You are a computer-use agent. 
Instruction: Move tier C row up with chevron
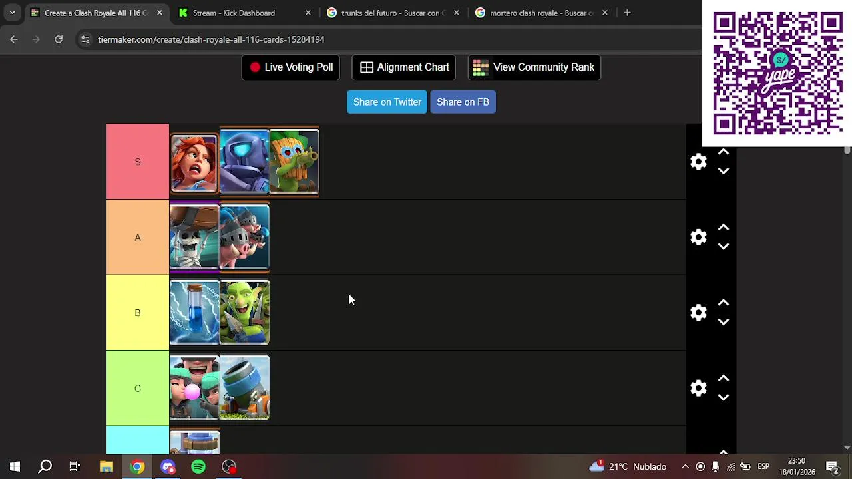(x=724, y=379)
